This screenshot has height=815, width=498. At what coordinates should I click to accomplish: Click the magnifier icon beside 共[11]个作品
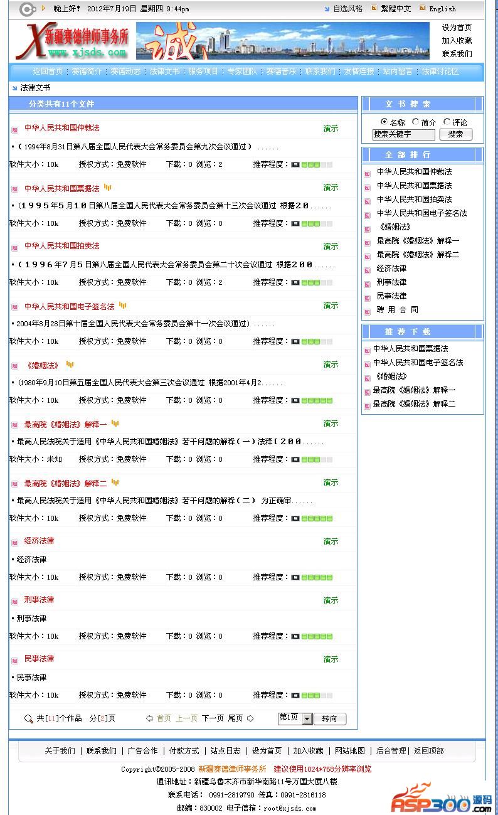click(28, 718)
